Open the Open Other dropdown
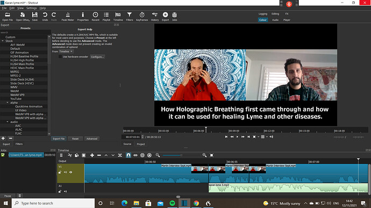Screen dimensions: 371x208 point(23,17)
